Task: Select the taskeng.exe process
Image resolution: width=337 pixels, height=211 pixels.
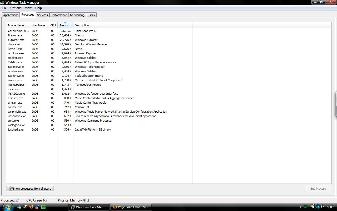Action: [100, 76]
